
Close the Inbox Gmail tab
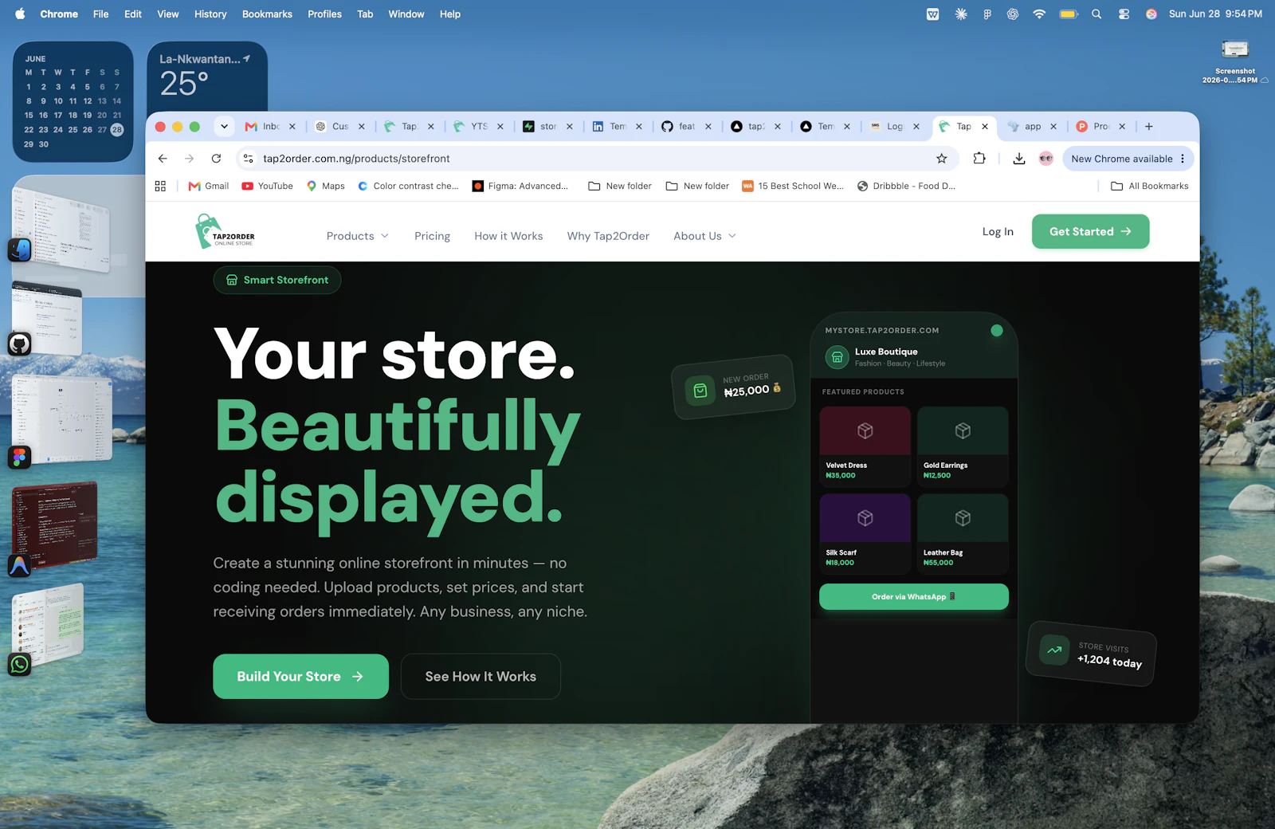pos(292,126)
